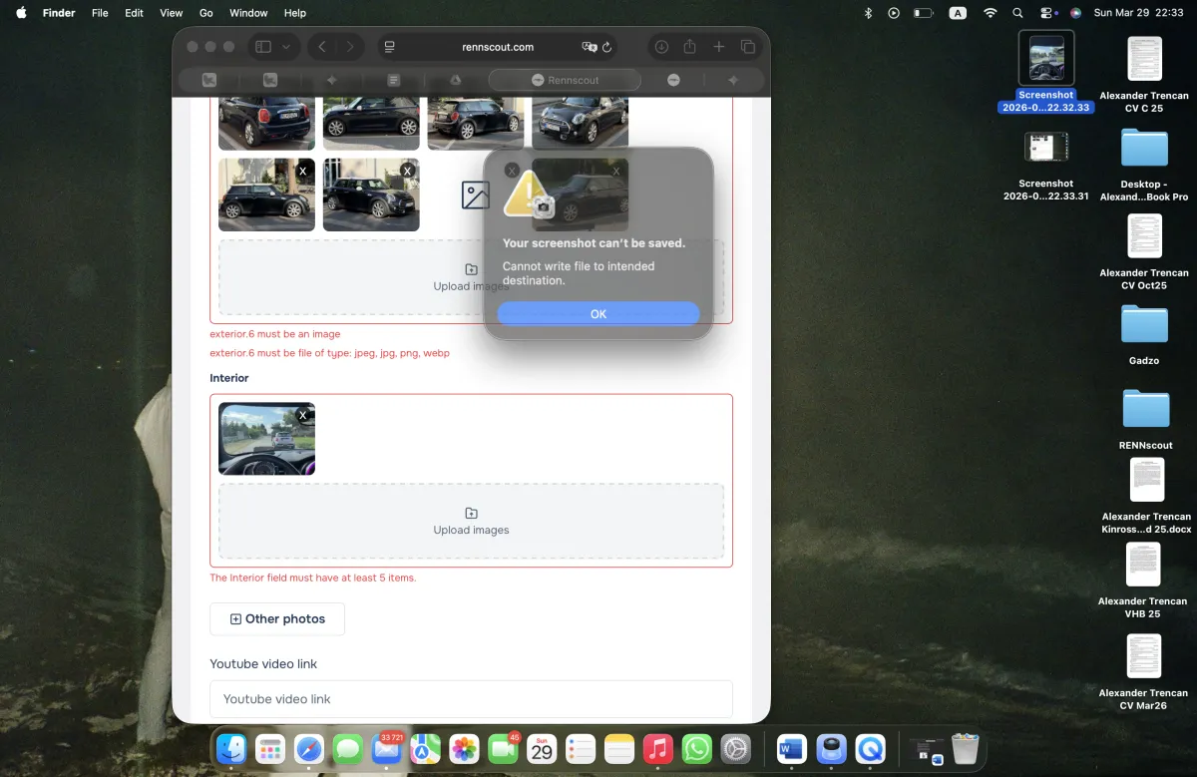Image resolution: width=1197 pixels, height=777 pixels.
Task: Click the Safari sidebar toggle icon
Action: pyautogui.click(x=263, y=47)
